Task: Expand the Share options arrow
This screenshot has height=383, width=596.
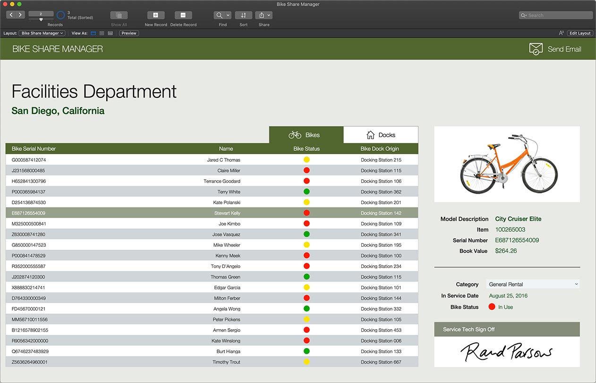Action: point(269,15)
